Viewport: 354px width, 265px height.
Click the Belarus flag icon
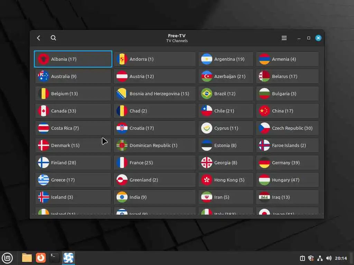click(264, 76)
